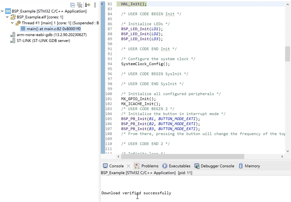Collapse the BSP_Example launch tree node
This screenshot has width=291, height=202.
(x=2, y=11)
